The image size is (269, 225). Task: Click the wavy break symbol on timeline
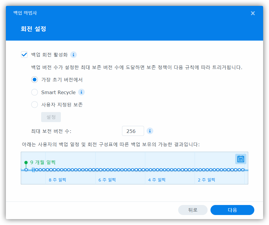tap(33, 170)
